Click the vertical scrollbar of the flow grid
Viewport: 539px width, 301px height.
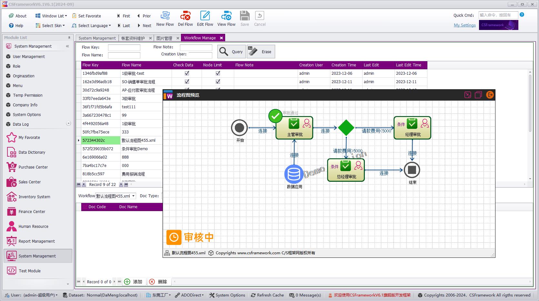click(530, 103)
